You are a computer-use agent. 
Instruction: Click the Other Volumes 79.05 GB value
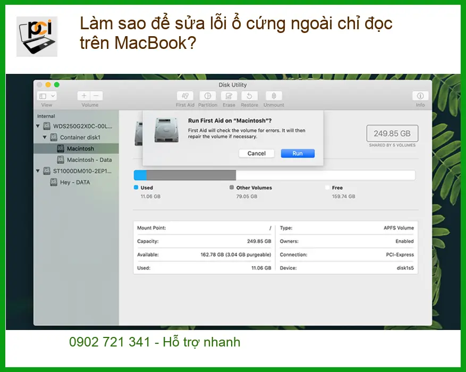coord(247,197)
